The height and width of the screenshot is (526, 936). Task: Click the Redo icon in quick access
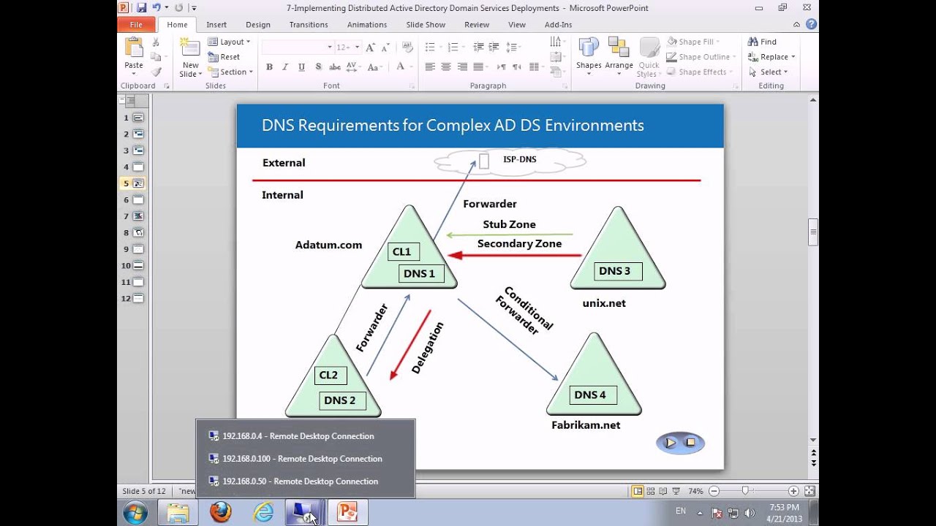(178, 7)
